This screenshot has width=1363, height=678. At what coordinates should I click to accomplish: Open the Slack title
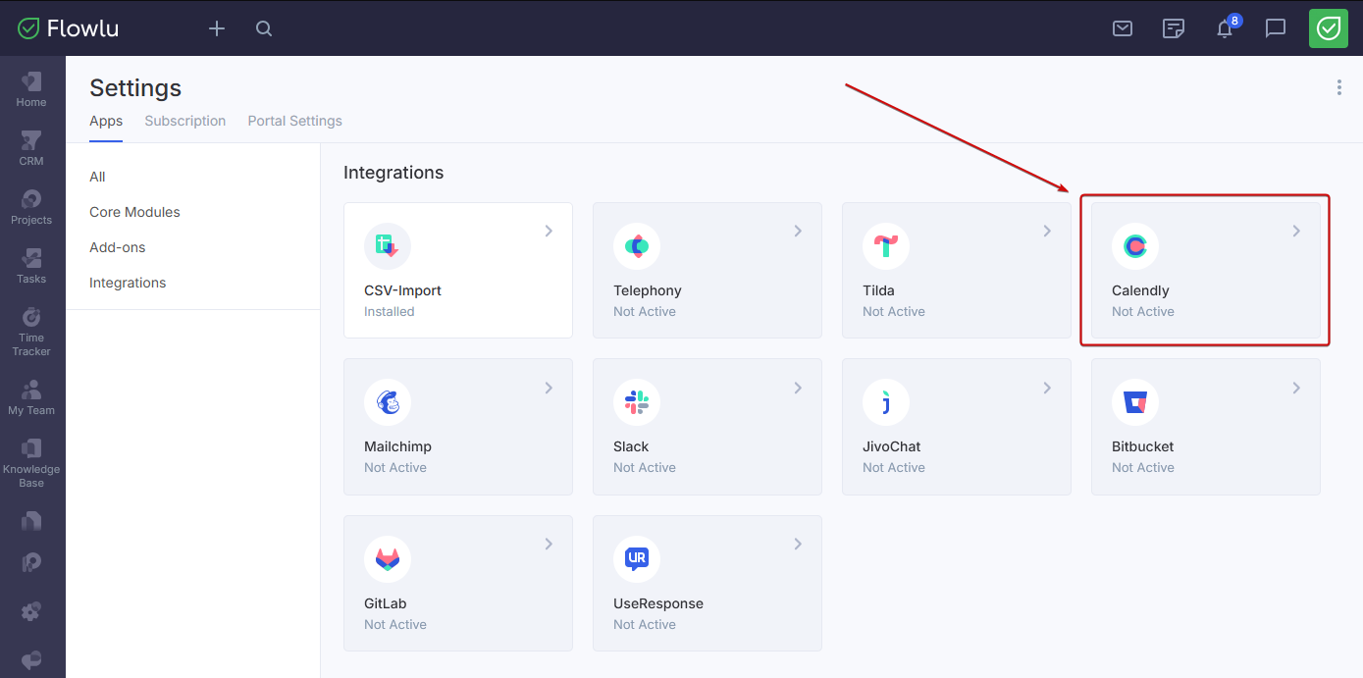point(631,446)
